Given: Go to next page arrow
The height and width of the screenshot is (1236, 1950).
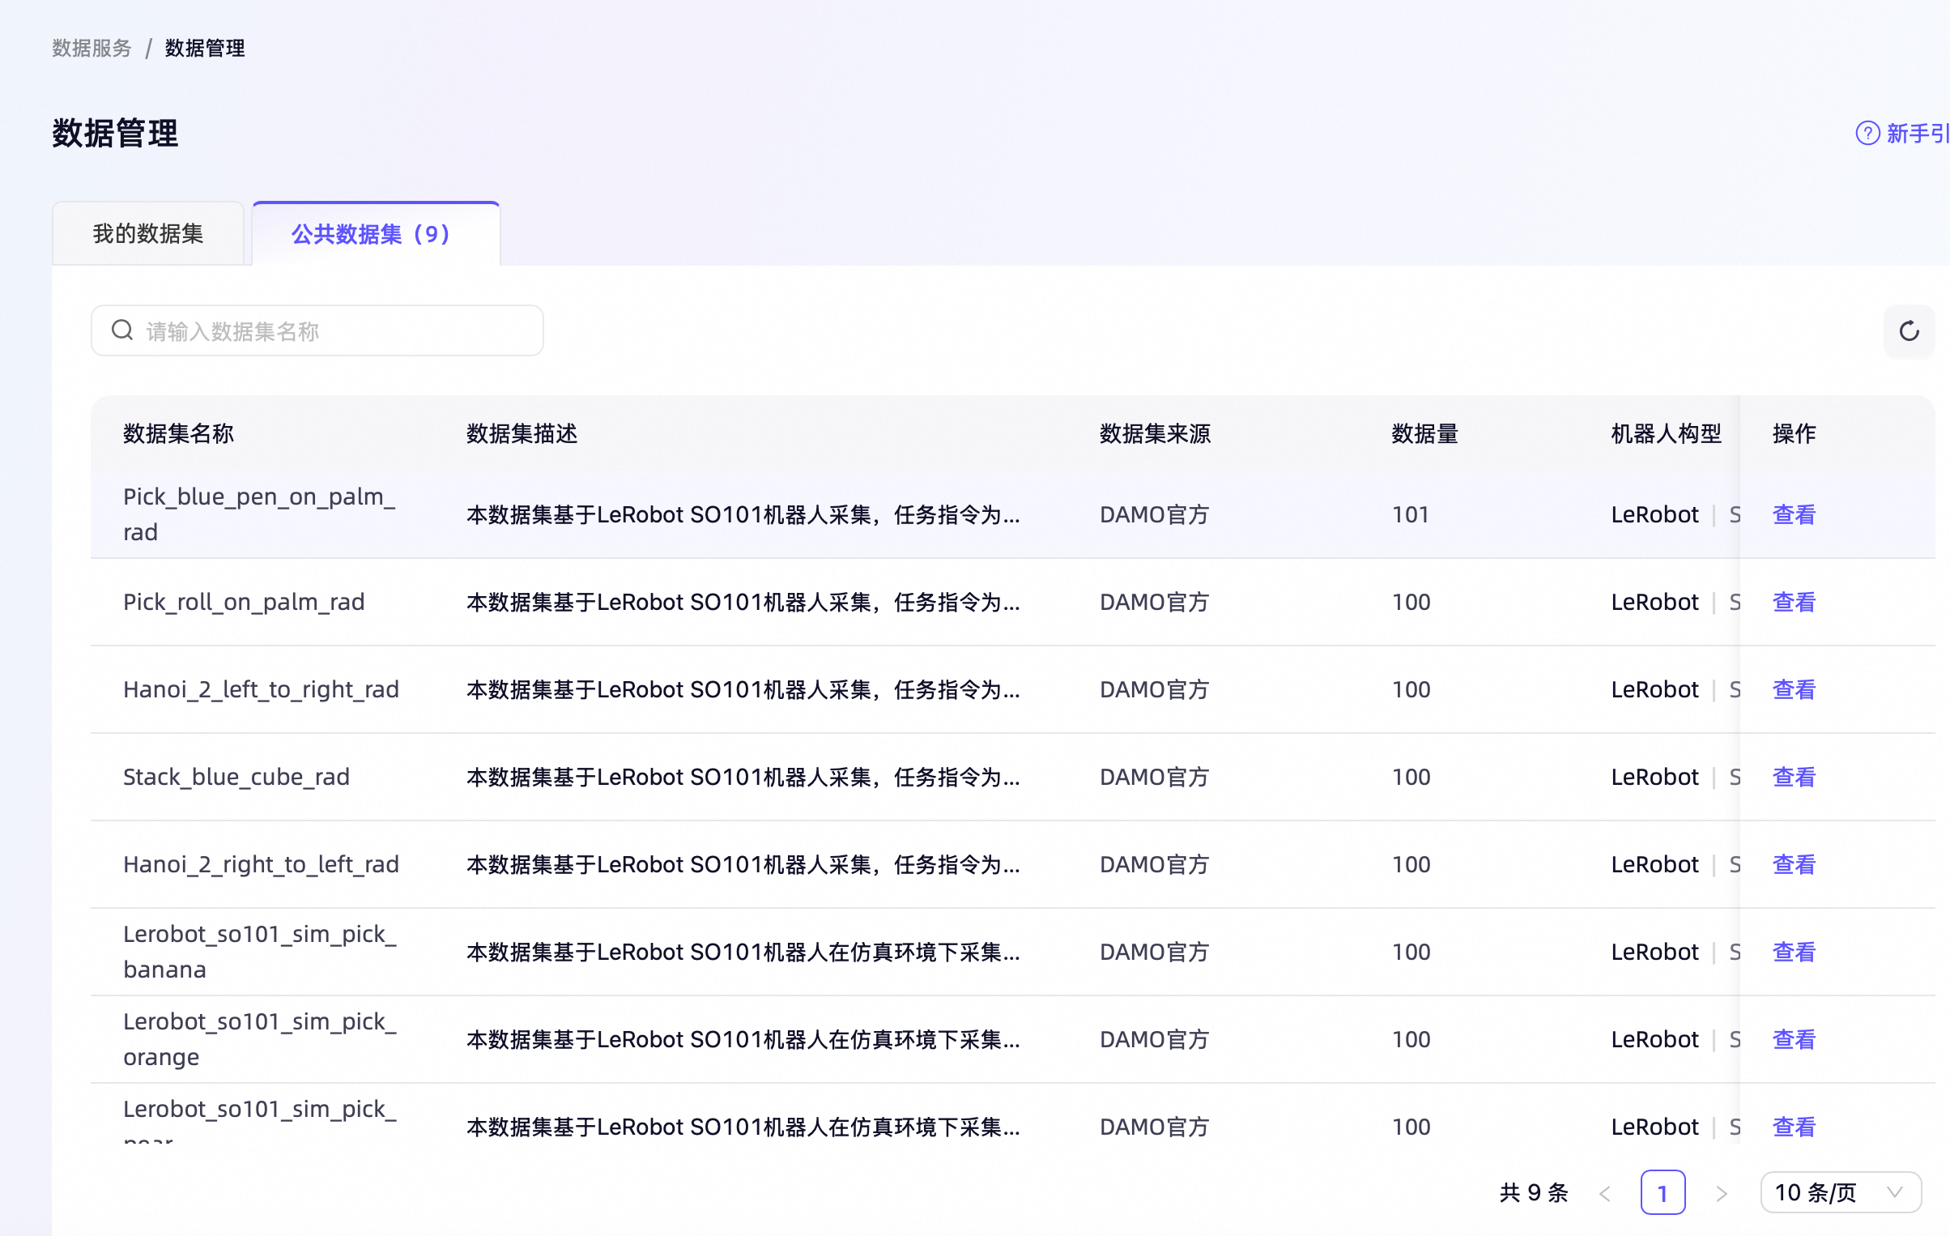Looking at the screenshot, I should pos(1722,1193).
